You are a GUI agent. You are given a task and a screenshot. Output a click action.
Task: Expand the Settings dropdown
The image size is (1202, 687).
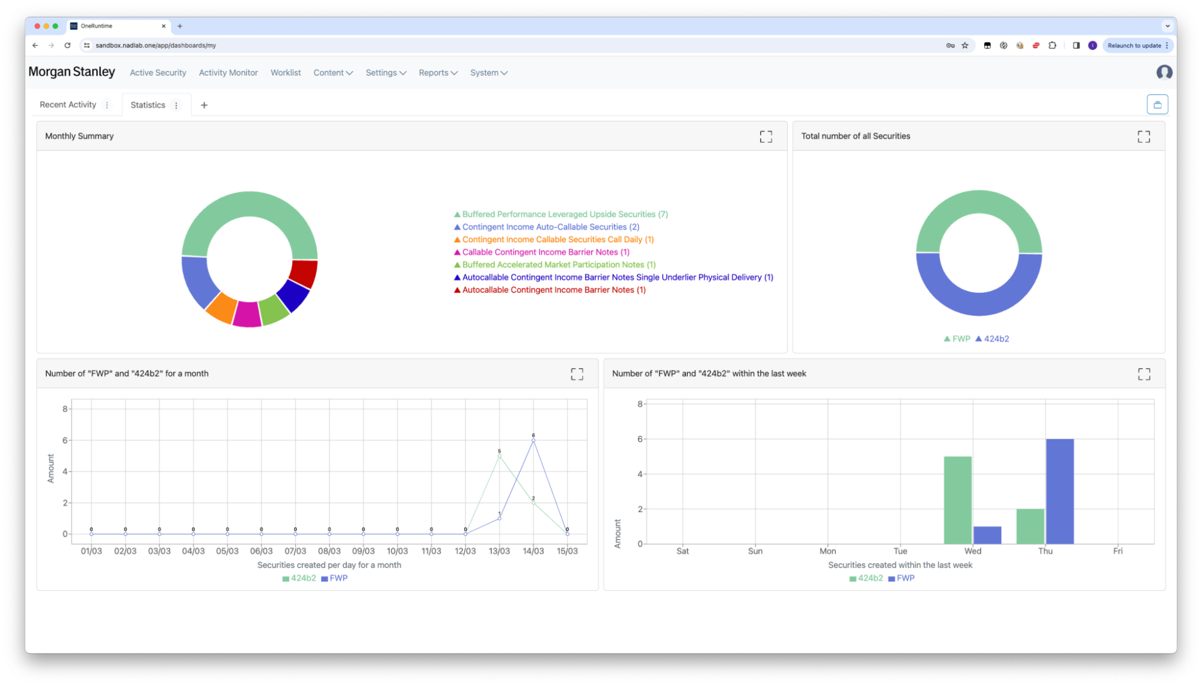coord(385,73)
